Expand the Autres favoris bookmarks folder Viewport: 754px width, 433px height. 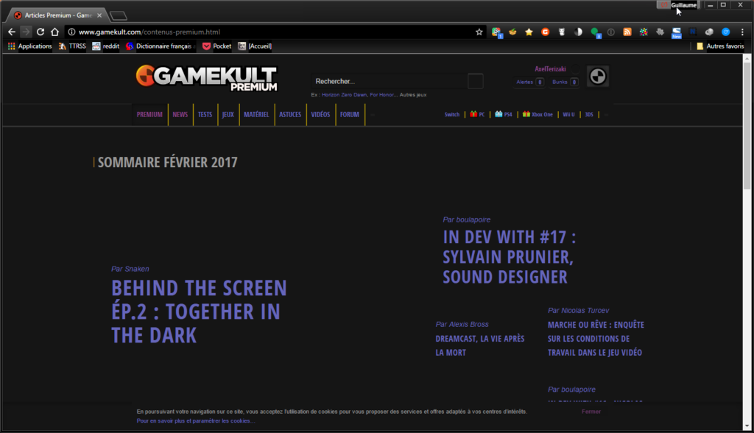click(x=720, y=46)
